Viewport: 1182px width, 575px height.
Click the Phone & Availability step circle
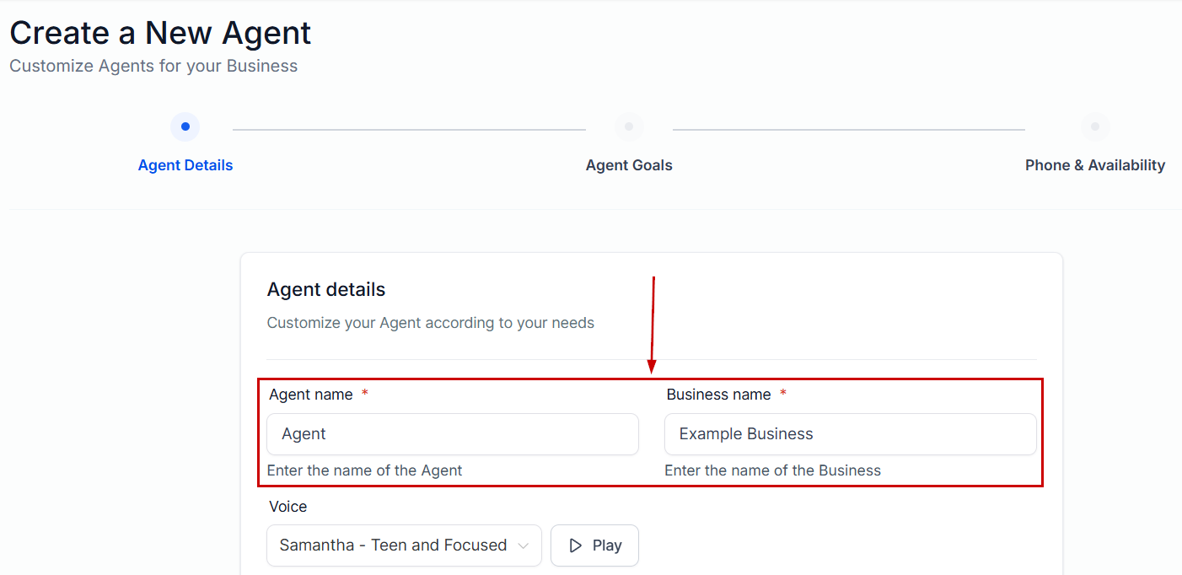[x=1094, y=127]
